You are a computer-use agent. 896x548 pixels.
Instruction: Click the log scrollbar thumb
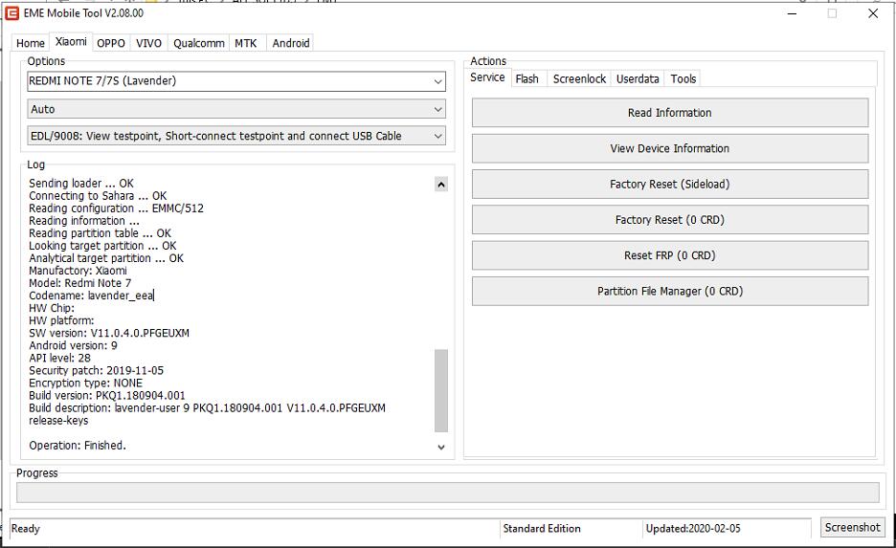pyautogui.click(x=441, y=391)
